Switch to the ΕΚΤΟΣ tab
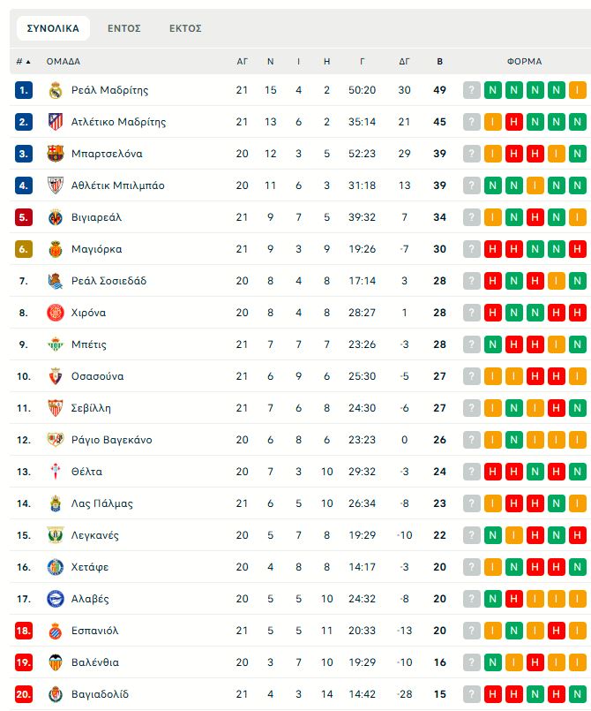This screenshot has height=711, width=591. (x=185, y=28)
